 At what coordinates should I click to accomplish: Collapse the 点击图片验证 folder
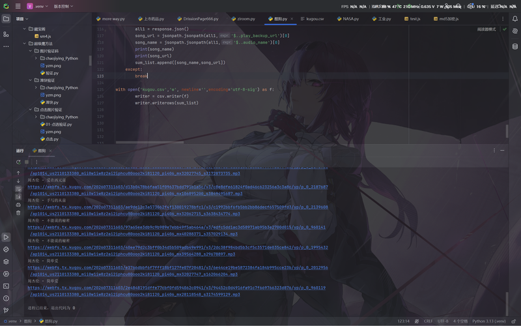click(x=30, y=110)
